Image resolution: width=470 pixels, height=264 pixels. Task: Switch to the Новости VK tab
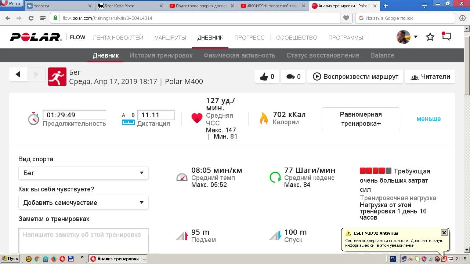tap(59, 6)
